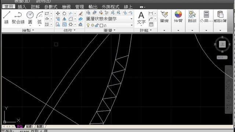
Task: Open the 配置2 layout tab
Action: 40,126
